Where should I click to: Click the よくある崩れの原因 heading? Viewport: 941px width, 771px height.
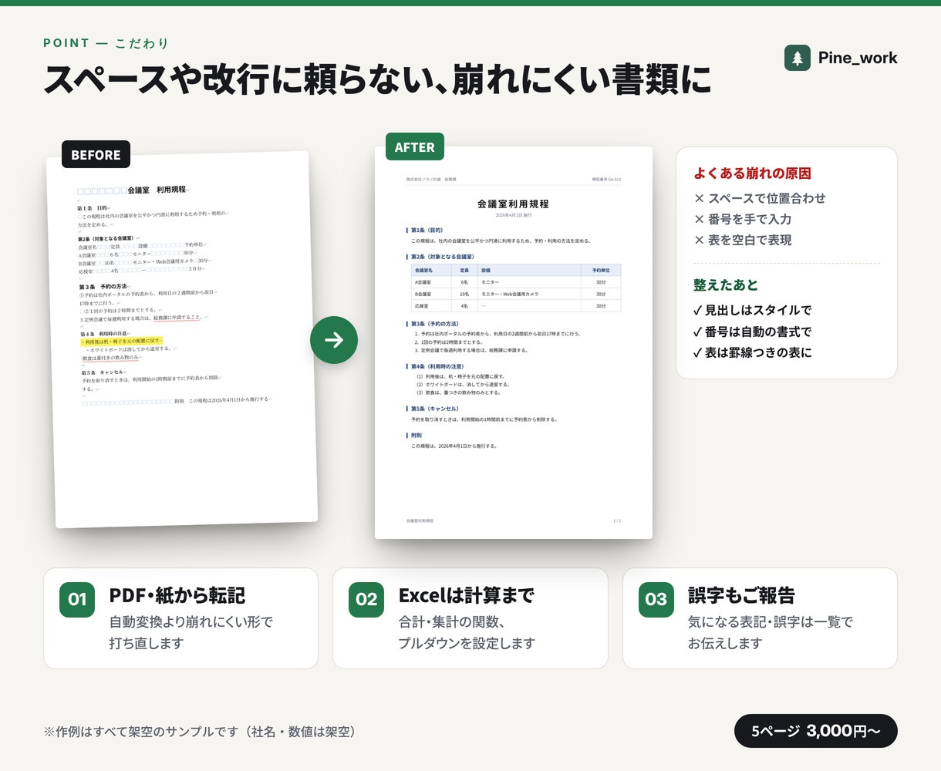pos(752,173)
